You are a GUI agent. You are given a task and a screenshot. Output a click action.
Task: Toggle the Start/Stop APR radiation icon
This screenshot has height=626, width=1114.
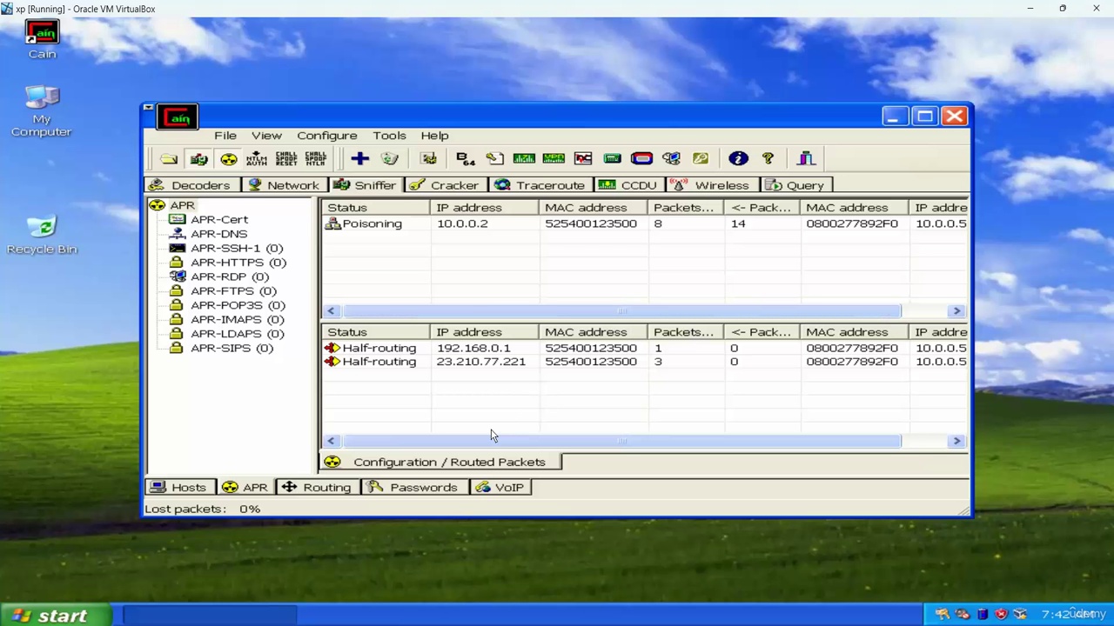pyautogui.click(x=228, y=158)
